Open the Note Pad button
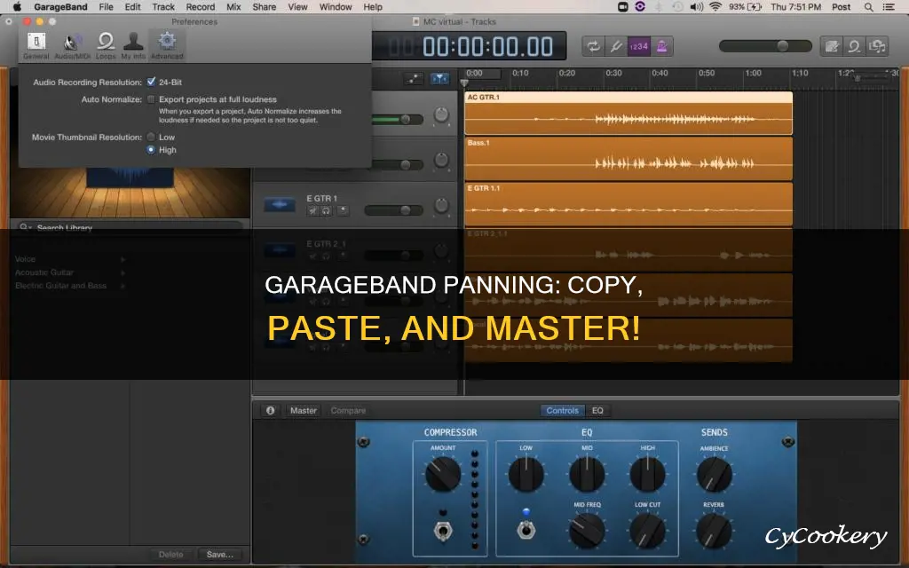Image resolution: width=909 pixels, height=568 pixels. (x=831, y=46)
